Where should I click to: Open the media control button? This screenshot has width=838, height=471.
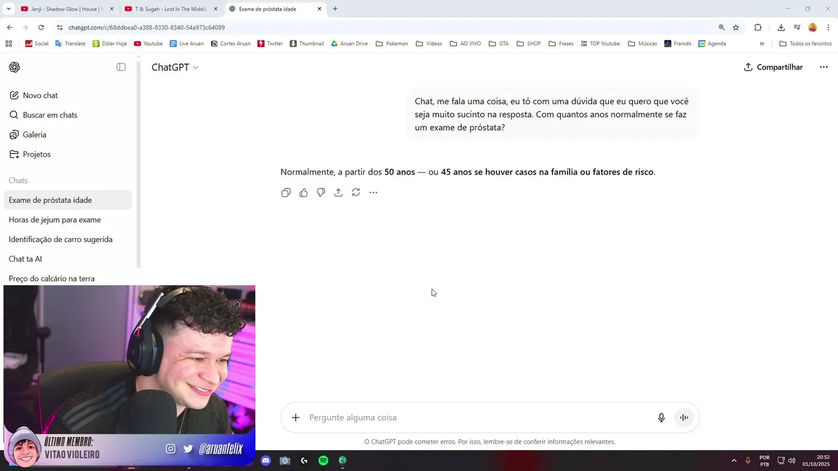(797, 27)
